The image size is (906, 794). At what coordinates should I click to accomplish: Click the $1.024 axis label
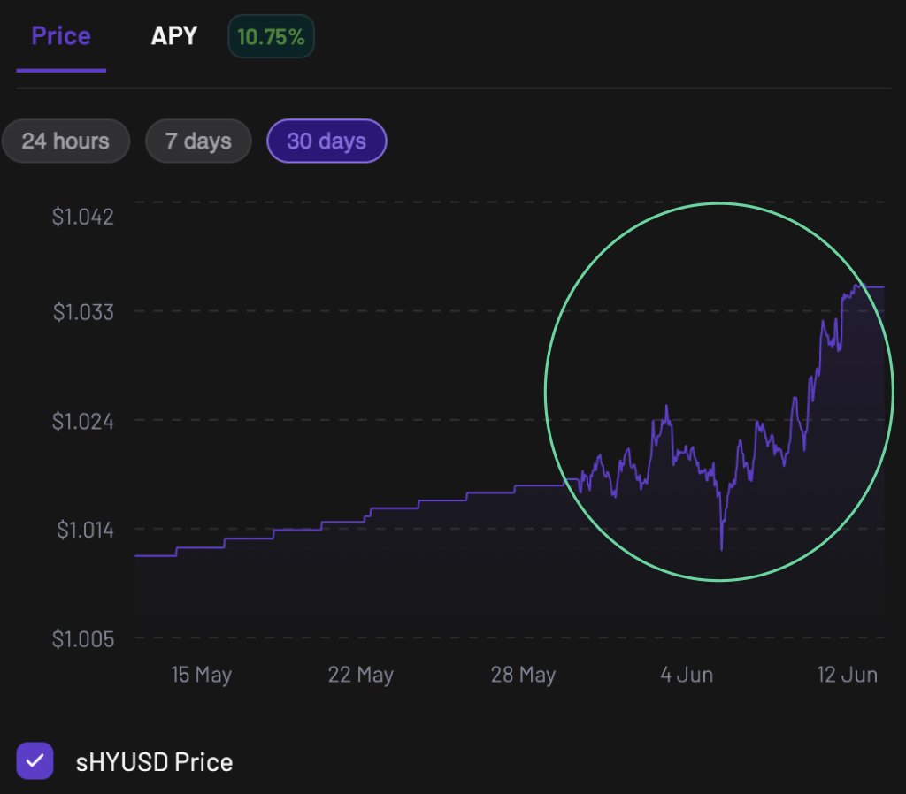pyautogui.click(x=82, y=422)
